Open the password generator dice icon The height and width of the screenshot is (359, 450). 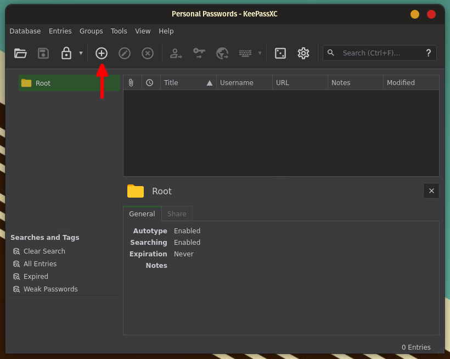click(x=280, y=53)
